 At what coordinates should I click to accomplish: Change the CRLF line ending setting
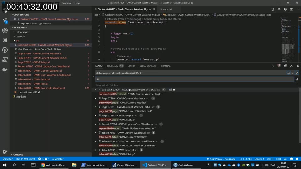coord(278,159)
